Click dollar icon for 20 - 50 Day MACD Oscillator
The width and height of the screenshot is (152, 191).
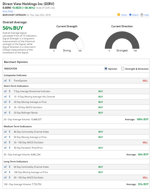coord(9,107)
